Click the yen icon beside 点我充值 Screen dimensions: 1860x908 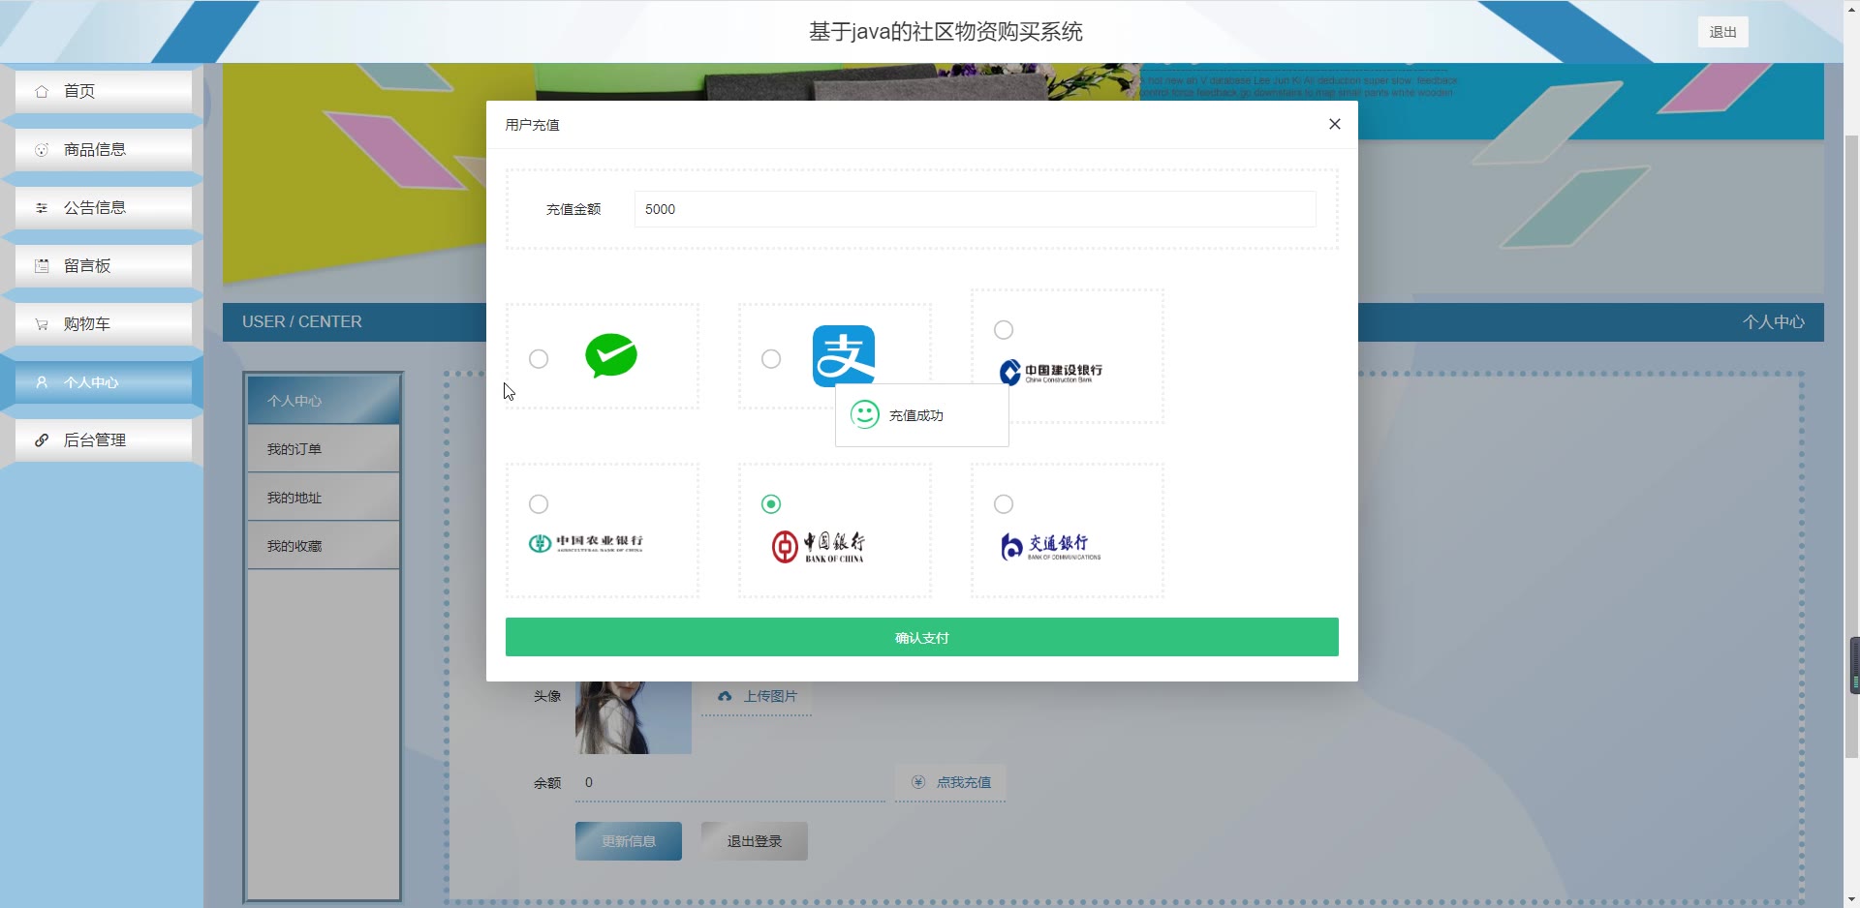tap(918, 782)
